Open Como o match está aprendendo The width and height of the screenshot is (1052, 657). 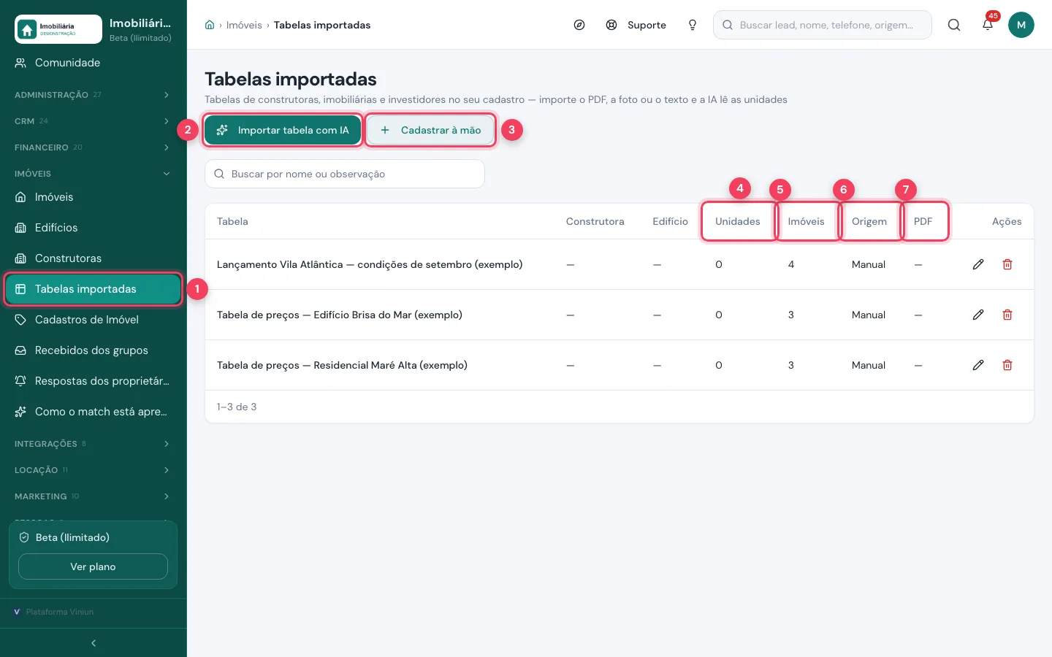(x=94, y=412)
